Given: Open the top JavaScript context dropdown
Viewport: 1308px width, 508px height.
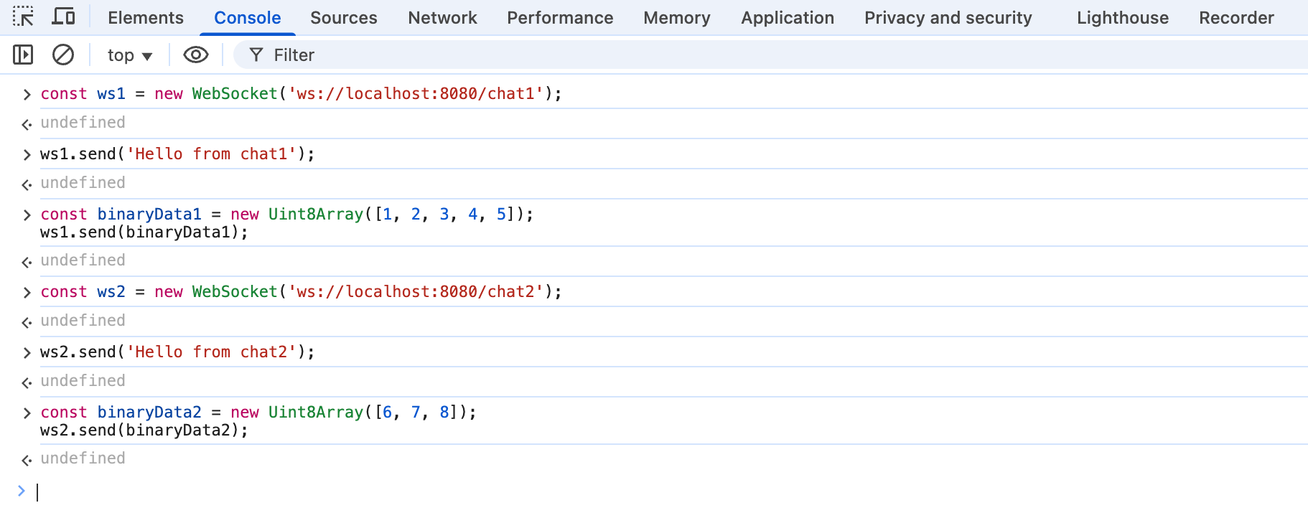Looking at the screenshot, I should (x=129, y=55).
